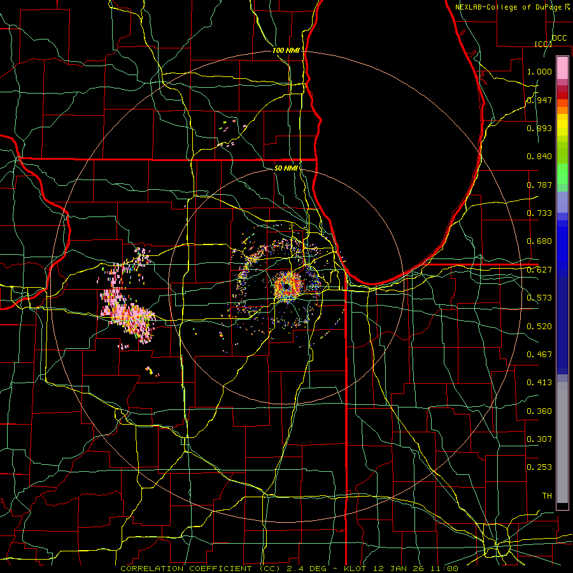573x573 pixels.
Task: Select the 0.253 legend value
Action: (x=539, y=467)
